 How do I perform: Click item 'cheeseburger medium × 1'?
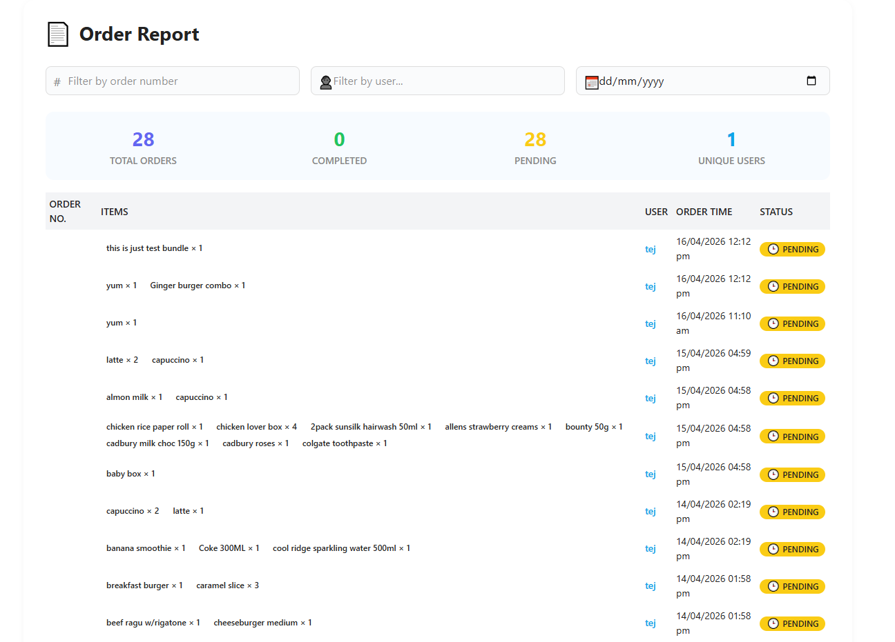tap(263, 623)
